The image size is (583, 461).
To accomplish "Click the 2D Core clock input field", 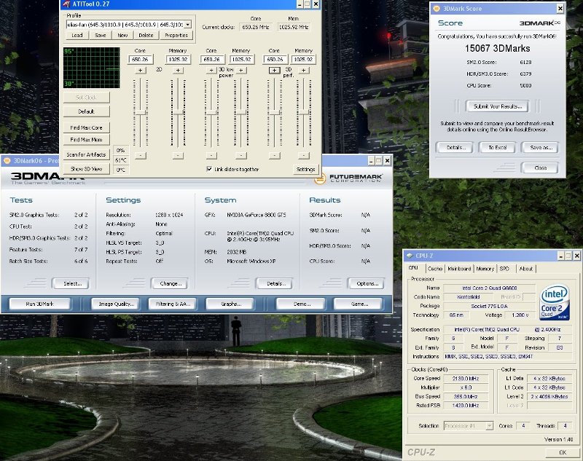I will (140, 59).
